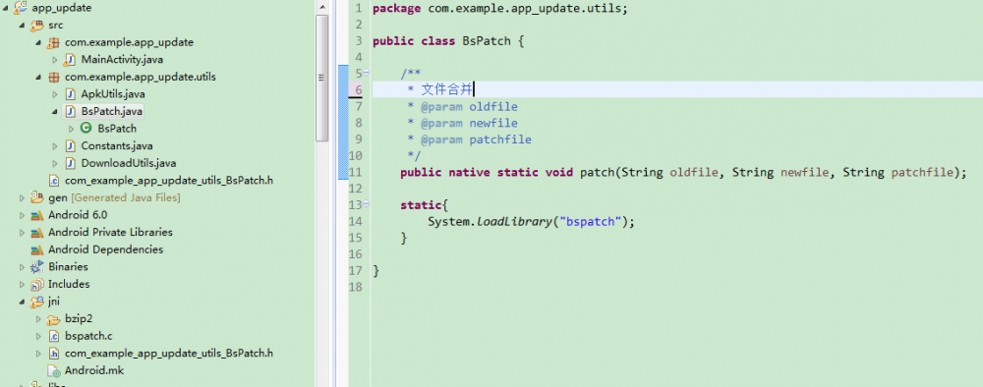Click the app_update project icon
Screen dimensions: 983x387
(20, 8)
